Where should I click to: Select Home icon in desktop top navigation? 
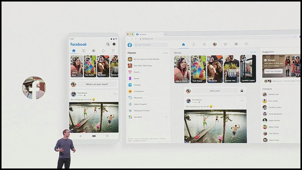click(183, 45)
